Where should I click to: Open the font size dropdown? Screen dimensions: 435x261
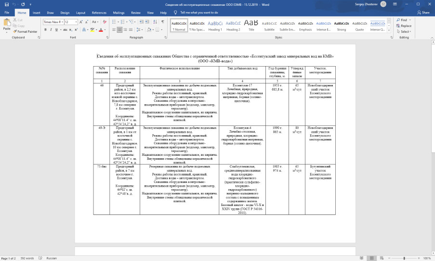[76, 22]
